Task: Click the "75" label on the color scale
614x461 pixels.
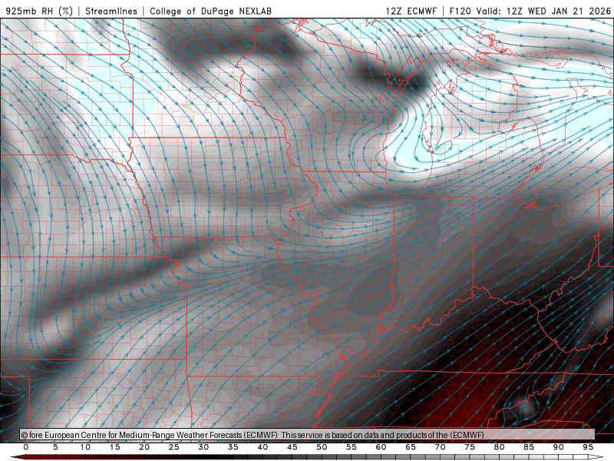Action: 470,447
